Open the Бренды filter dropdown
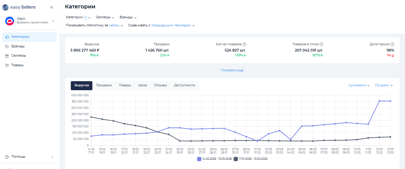Screen dimensions: 405x169 coord(128,17)
